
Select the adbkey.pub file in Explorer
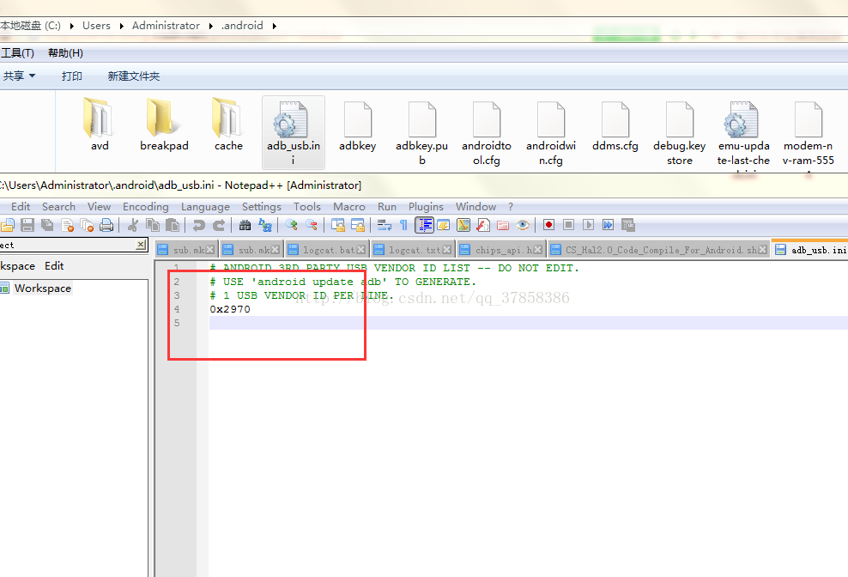point(421,132)
